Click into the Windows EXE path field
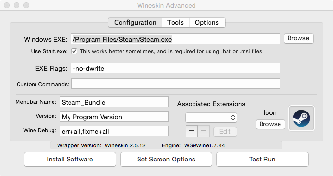This screenshot has width=333, height=176. [175, 39]
